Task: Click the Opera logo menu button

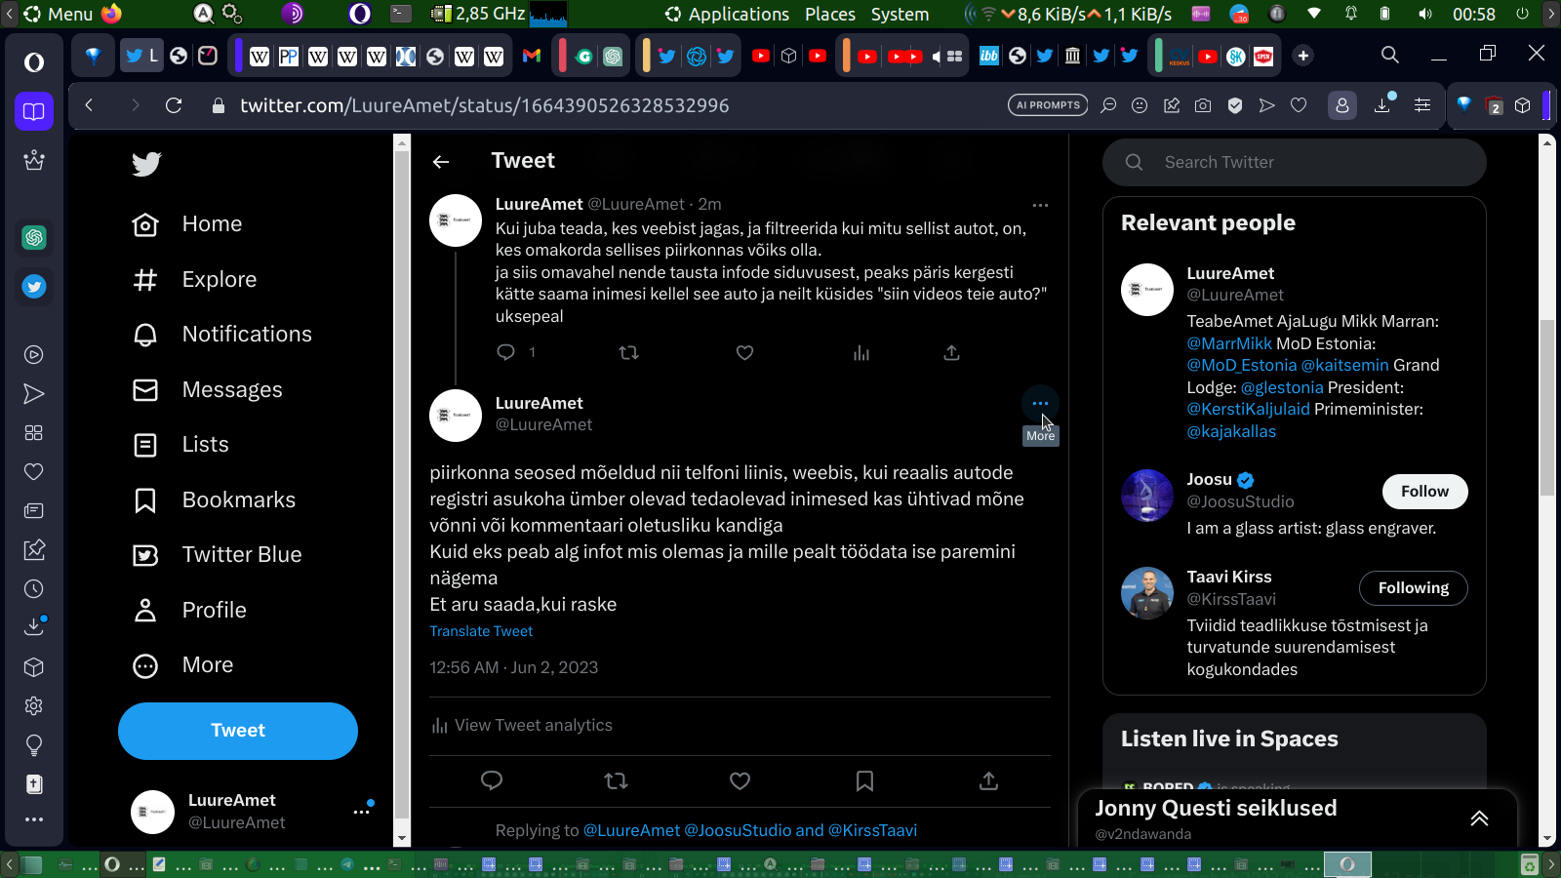Action: 34,62
